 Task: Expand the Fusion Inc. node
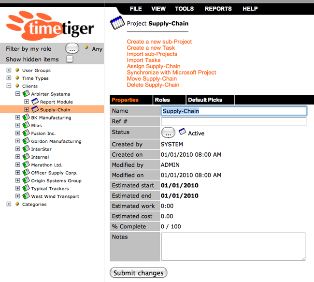(x=17, y=133)
